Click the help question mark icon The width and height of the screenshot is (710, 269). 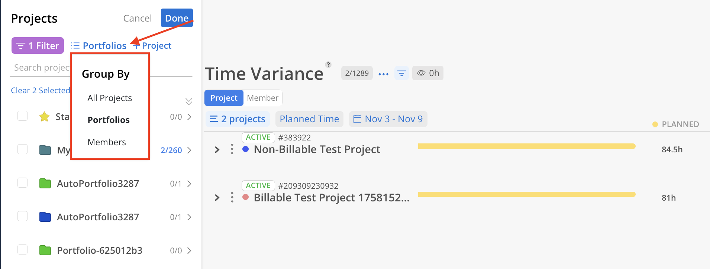(328, 64)
